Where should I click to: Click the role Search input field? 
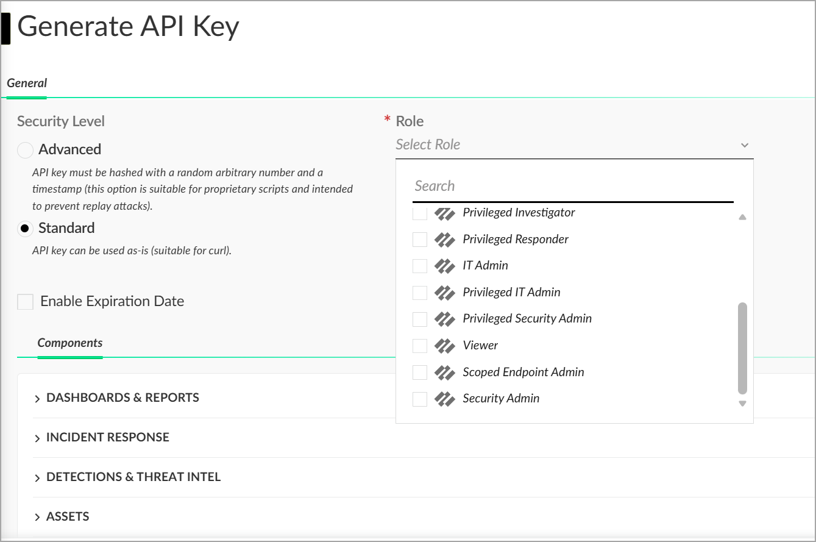click(572, 187)
